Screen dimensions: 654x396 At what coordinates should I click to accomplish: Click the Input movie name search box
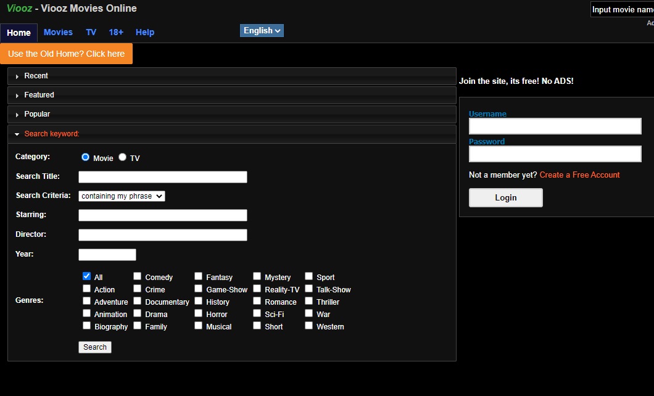point(623,10)
